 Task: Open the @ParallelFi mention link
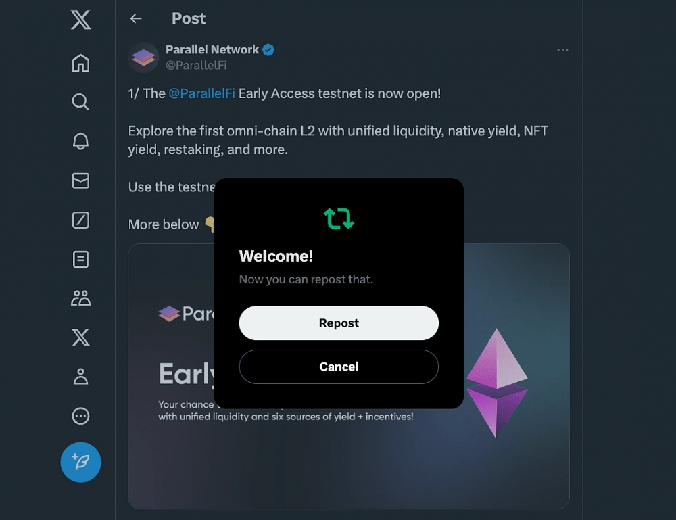[x=201, y=93]
